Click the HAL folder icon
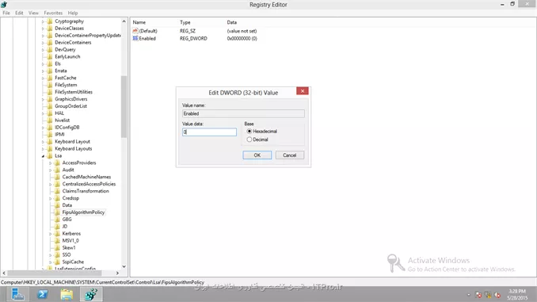537x302 pixels. pos(50,113)
